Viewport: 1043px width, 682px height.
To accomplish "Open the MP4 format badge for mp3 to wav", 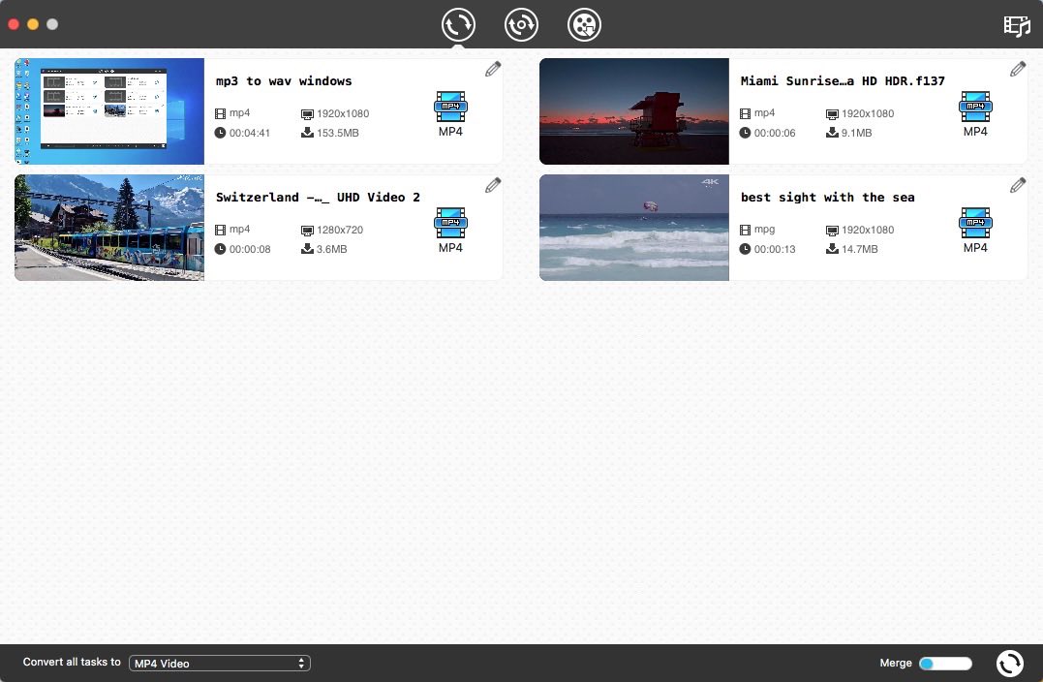I will (450, 107).
